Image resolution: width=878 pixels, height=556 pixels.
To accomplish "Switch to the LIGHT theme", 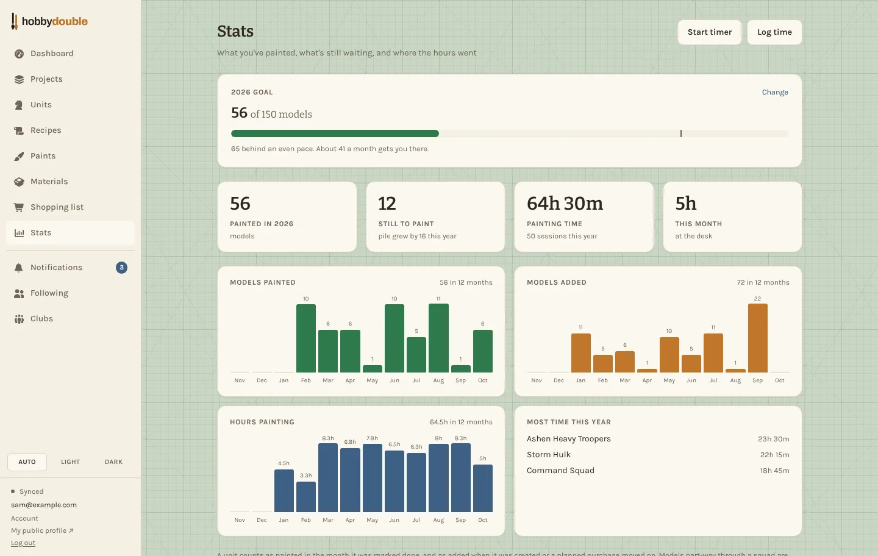I will (70, 462).
